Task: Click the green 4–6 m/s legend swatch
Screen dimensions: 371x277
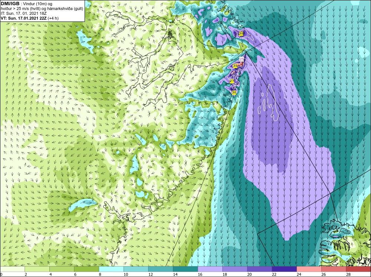Action: (x=62, y=269)
